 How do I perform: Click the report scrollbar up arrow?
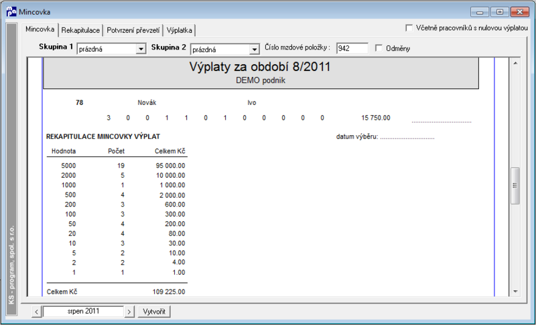tap(515, 63)
